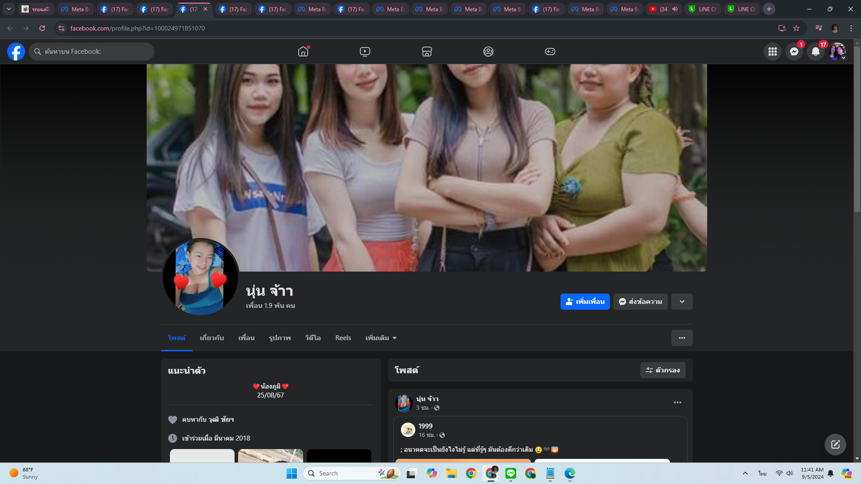
Task: Open the Marketplace store icon
Action: pos(426,52)
